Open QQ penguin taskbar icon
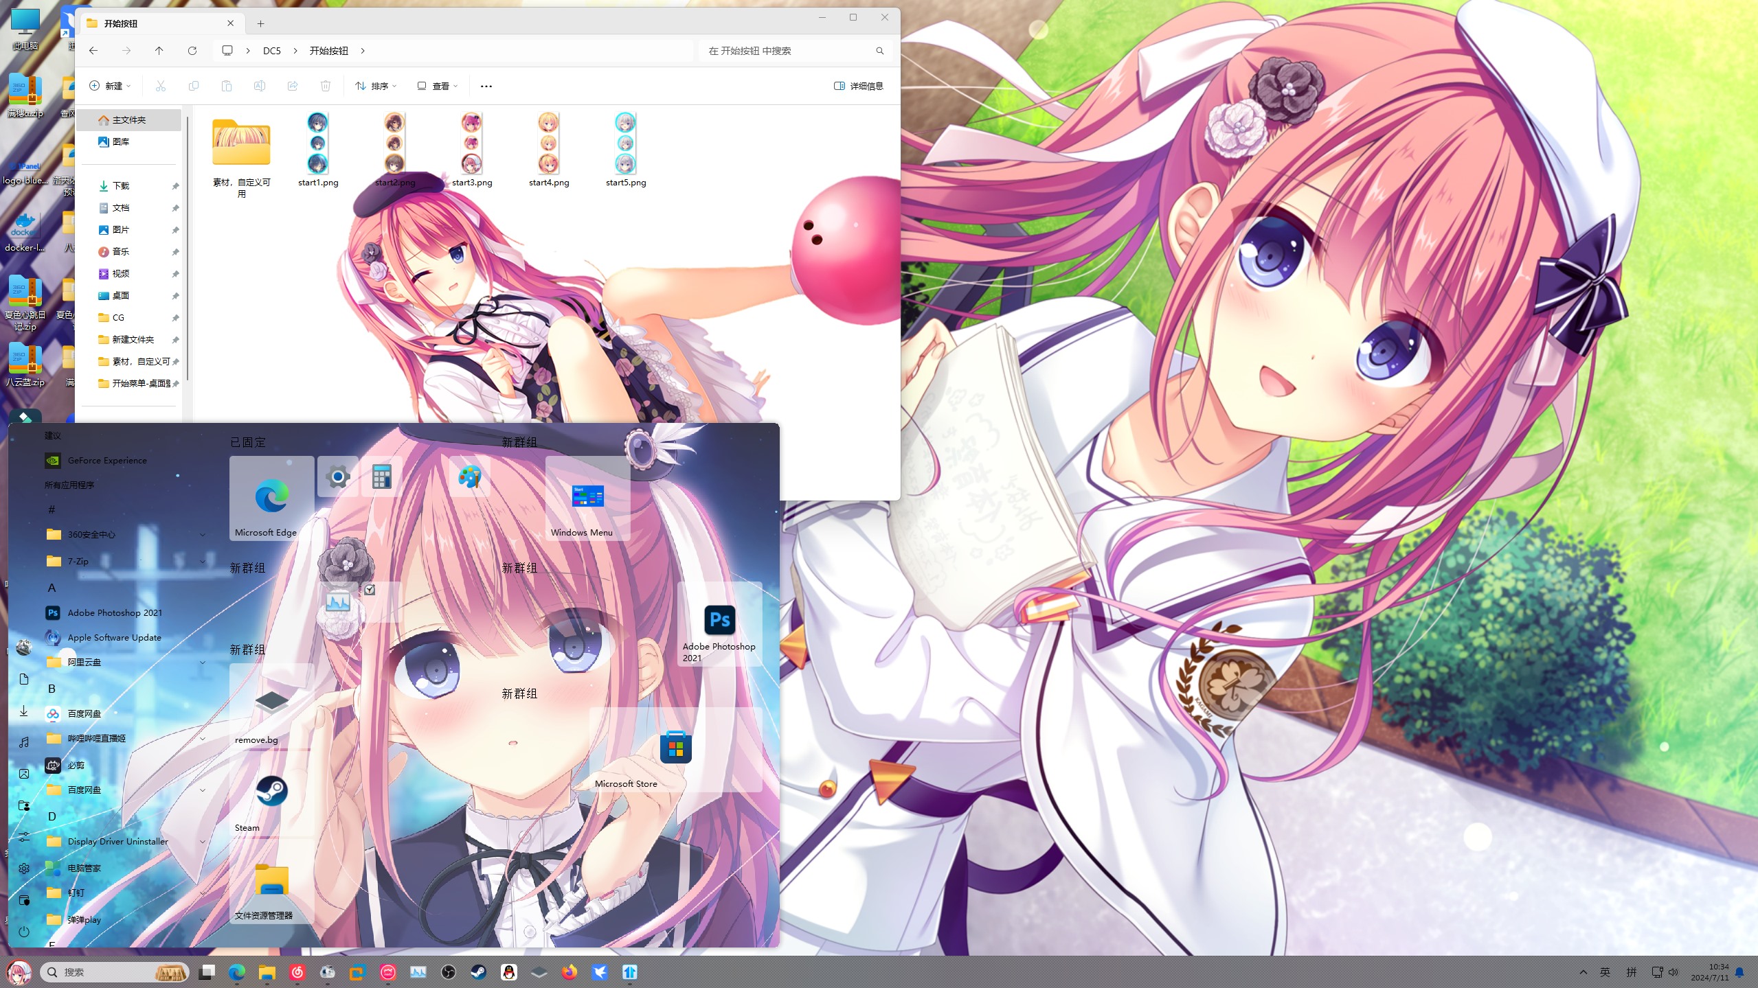The width and height of the screenshot is (1758, 988). pyautogui.click(x=508, y=972)
